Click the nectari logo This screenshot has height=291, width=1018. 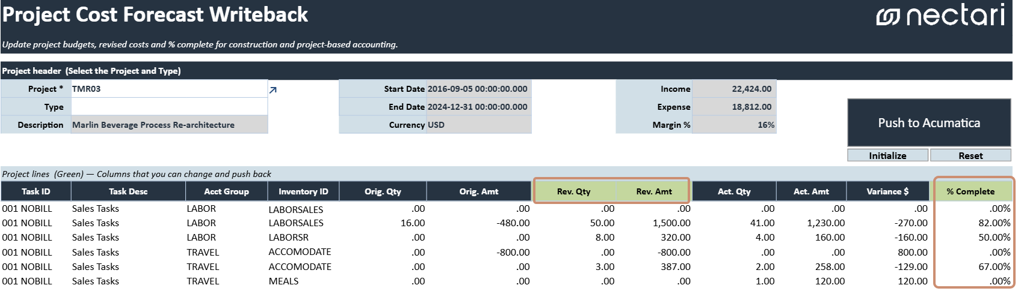coord(940,15)
